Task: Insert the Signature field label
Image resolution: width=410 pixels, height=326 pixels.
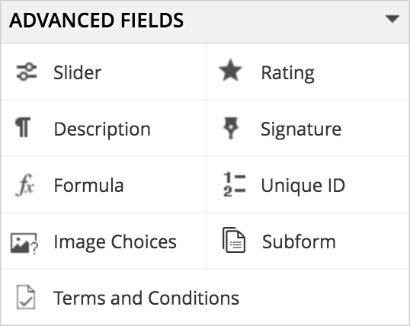Action: point(301,129)
